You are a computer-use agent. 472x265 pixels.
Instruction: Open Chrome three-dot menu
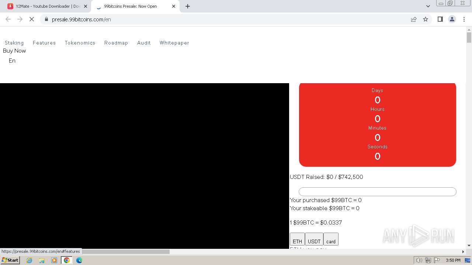[464, 19]
